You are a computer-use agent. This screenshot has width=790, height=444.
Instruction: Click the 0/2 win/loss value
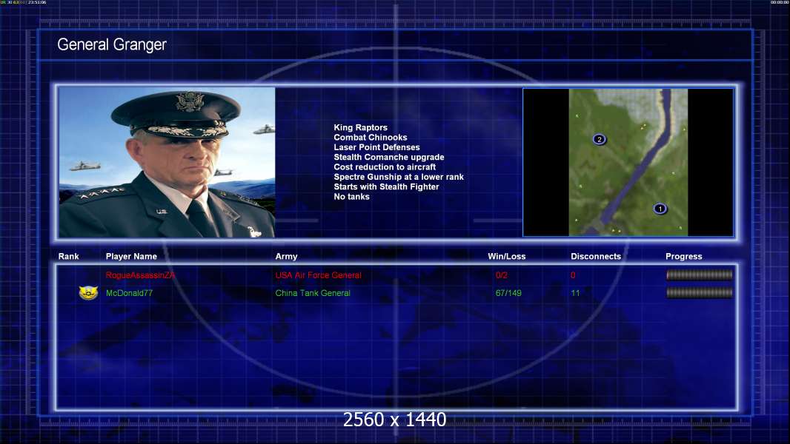point(501,275)
